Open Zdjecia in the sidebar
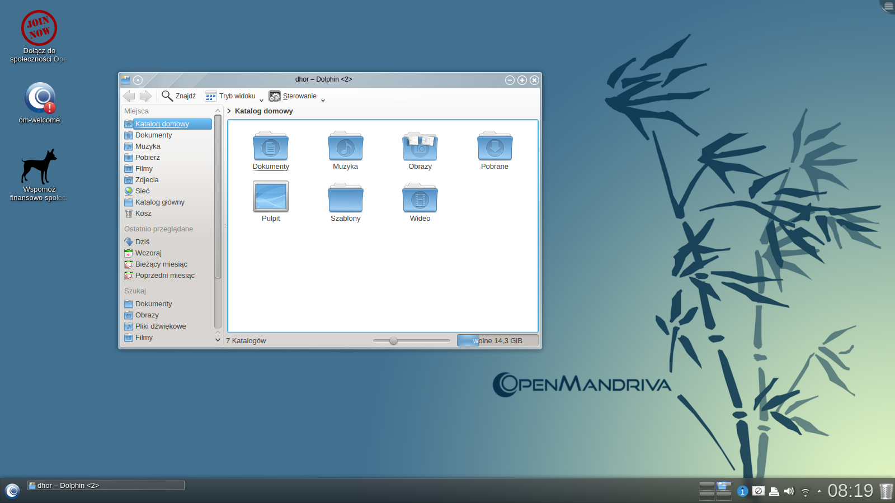The image size is (895, 503). pyautogui.click(x=168, y=180)
